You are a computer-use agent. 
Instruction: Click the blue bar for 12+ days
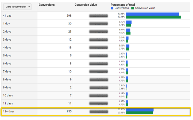140,110
